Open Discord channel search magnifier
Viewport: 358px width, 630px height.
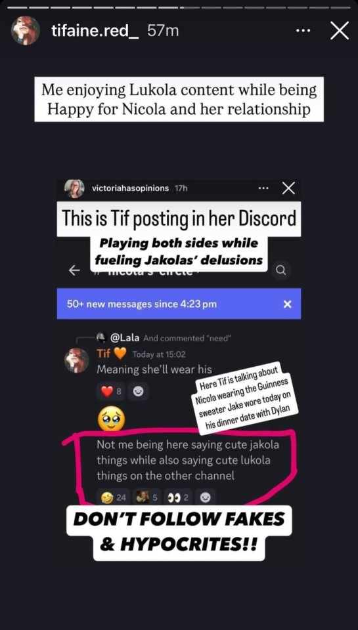282,270
